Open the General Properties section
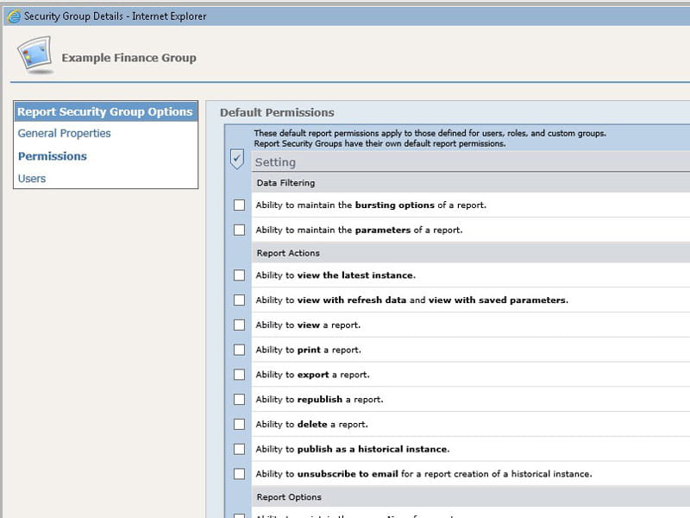The image size is (690, 518). coord(64,134)
